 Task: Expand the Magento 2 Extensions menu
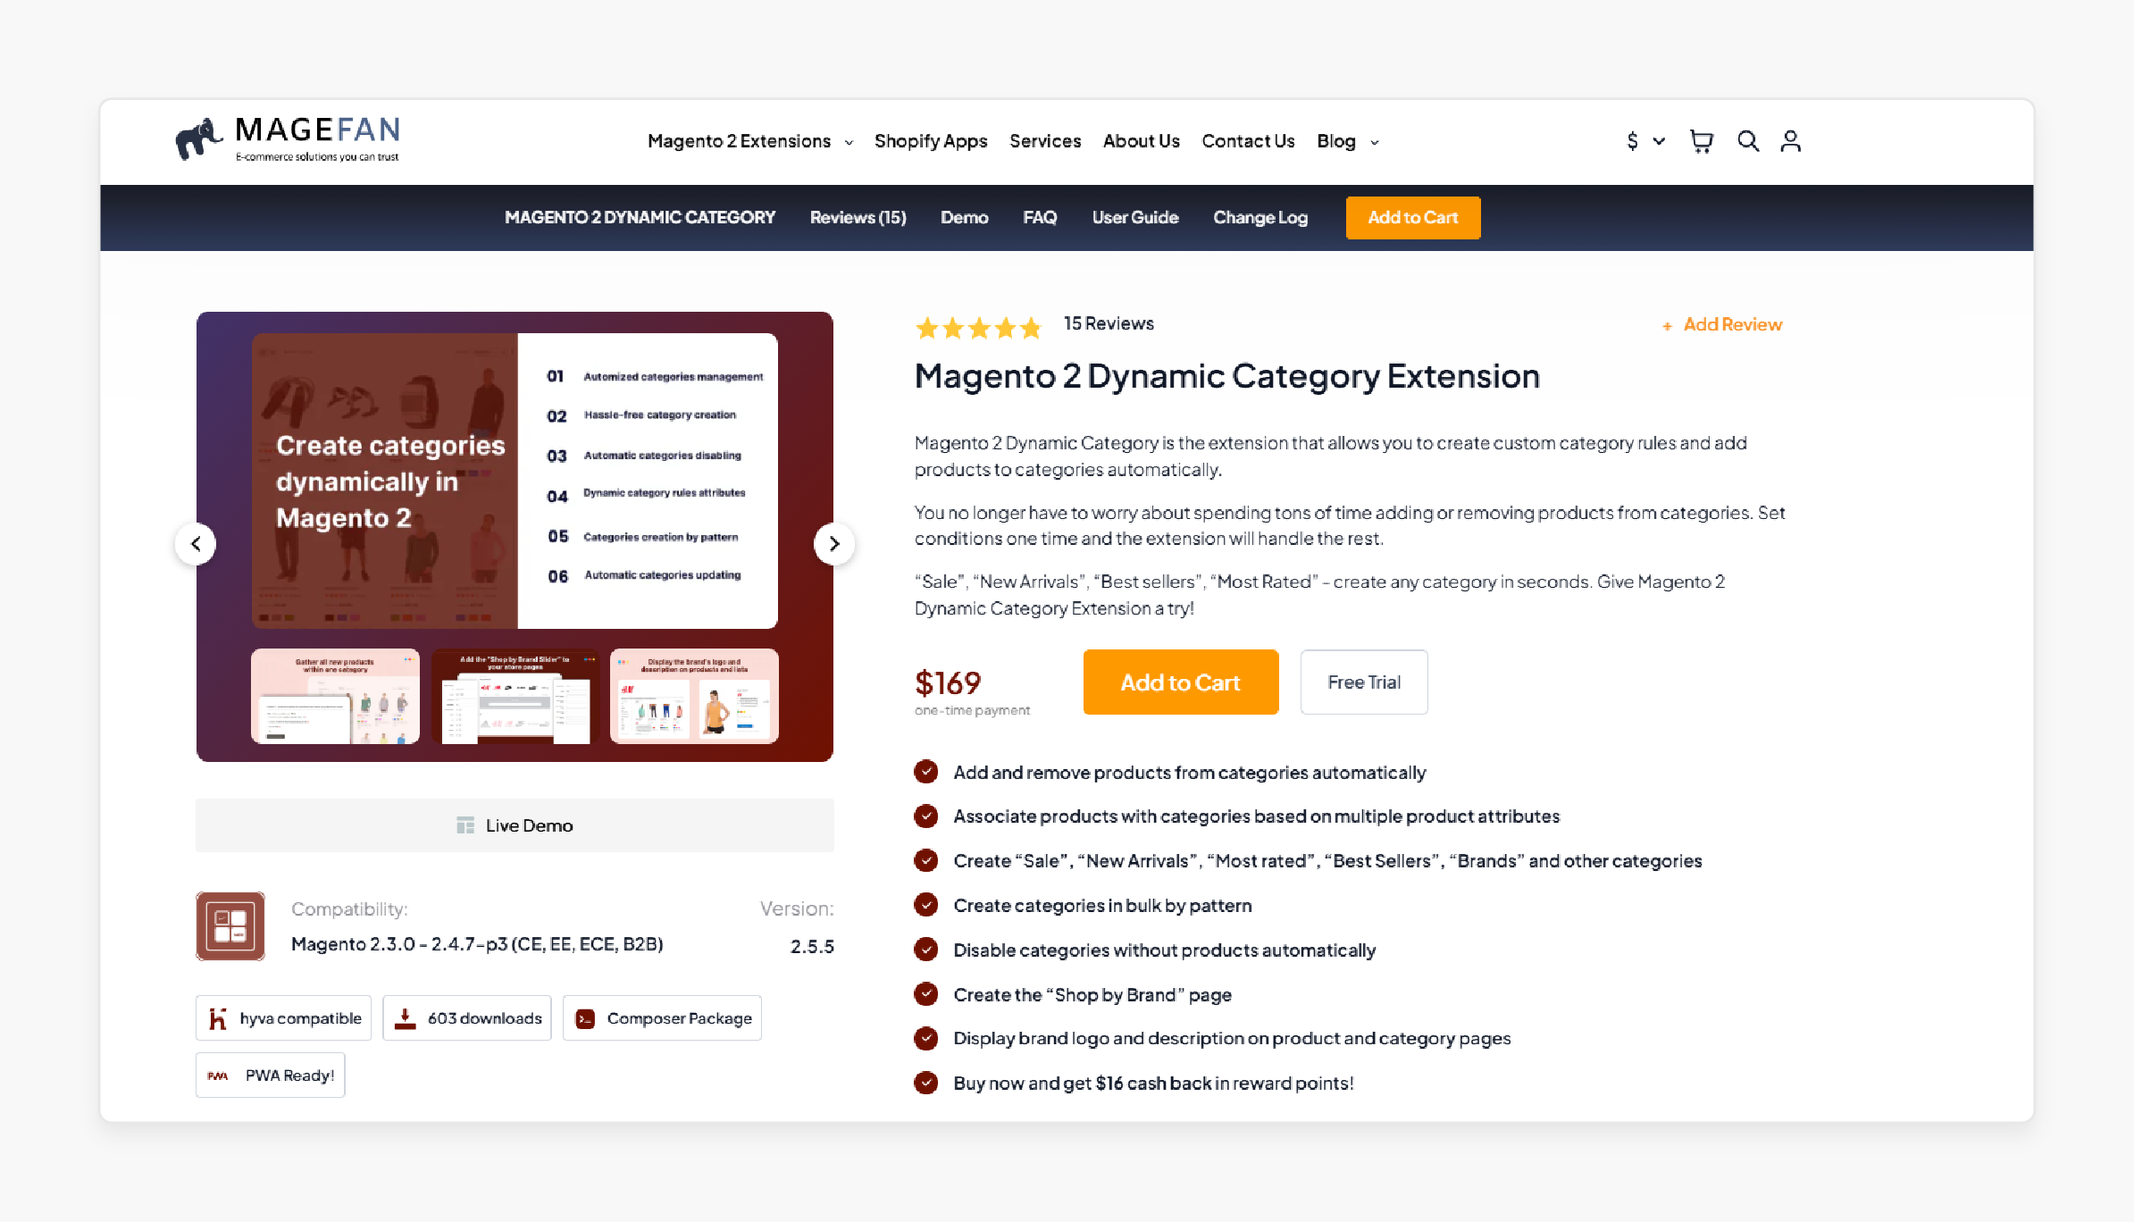[750, 141]
